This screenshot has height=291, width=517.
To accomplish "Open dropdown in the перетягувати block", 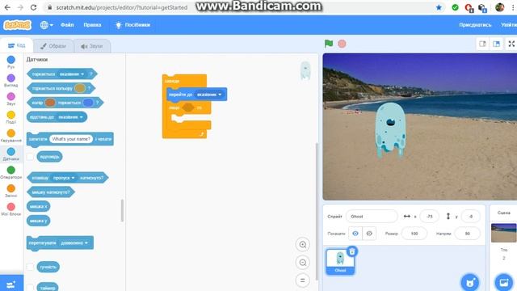I will pyautogui.click(x=75, y=243).
